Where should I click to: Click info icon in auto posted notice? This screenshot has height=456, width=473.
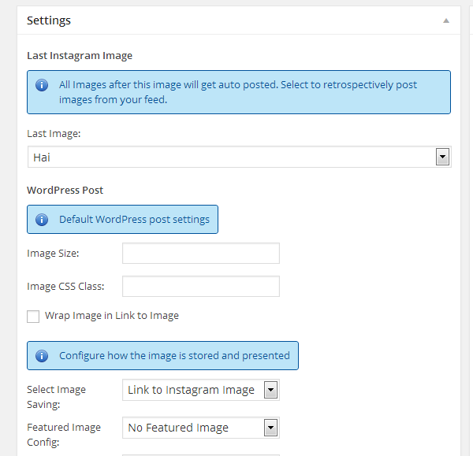coord(42,85)
